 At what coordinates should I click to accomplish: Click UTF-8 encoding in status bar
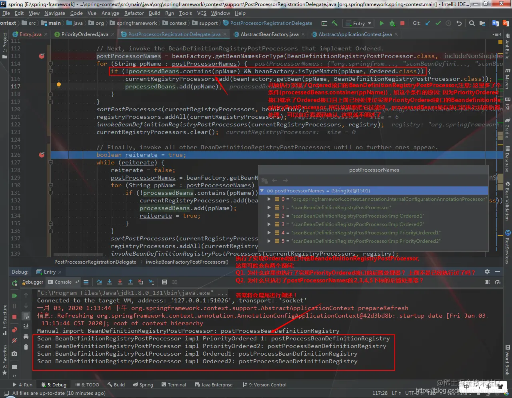(414, 393)
